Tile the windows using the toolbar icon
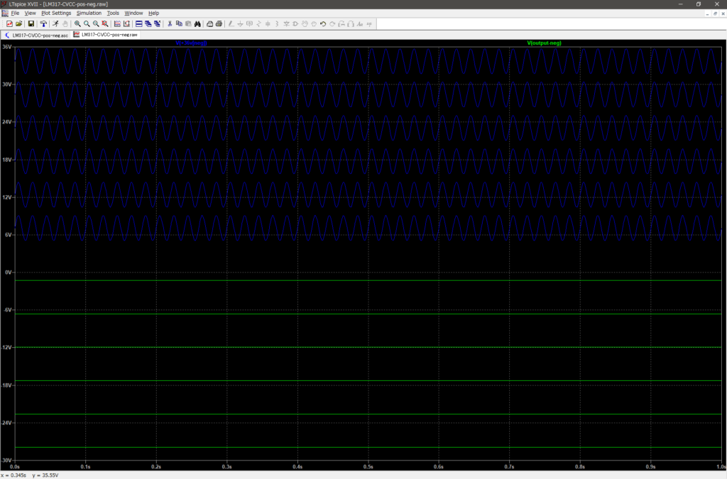727x479 pixels. coord(139,23)
